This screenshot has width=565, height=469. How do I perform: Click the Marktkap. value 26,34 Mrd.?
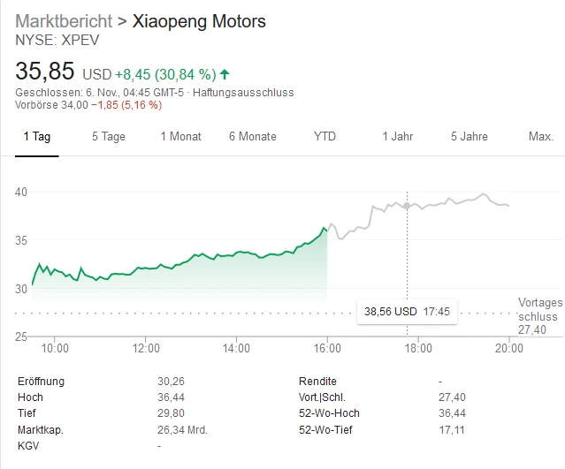click(182, 429)
